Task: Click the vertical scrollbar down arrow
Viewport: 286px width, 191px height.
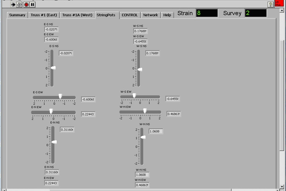Action: pos(282,186)
